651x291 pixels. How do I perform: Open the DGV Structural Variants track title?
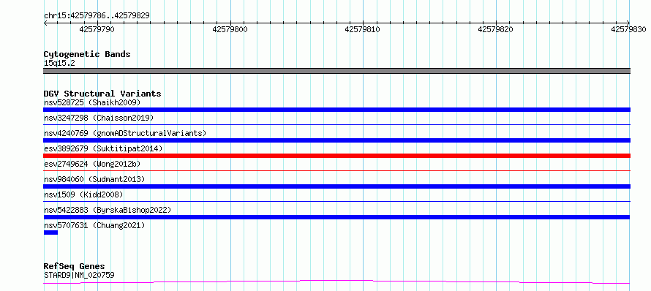tap(102, 94)
